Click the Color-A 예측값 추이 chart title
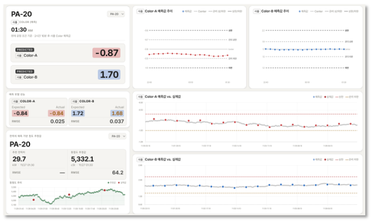The width and height of the screenshot is (374, 224). (x=159, y=11)
